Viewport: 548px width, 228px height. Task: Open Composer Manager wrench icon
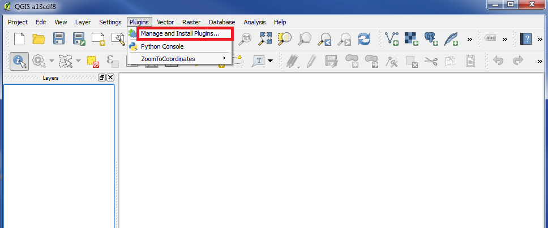click(118, 38)
